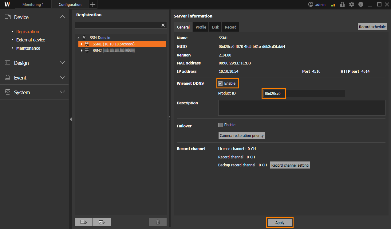Select the Record server tab
Image resolution: width=391 pixels, height=229 pixels.
pyautogui.click(x=231, y=27)
